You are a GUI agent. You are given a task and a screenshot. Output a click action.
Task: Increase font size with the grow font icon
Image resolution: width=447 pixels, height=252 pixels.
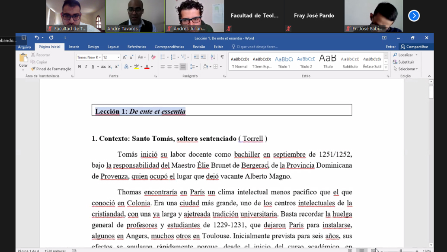(x=125, y=57)
